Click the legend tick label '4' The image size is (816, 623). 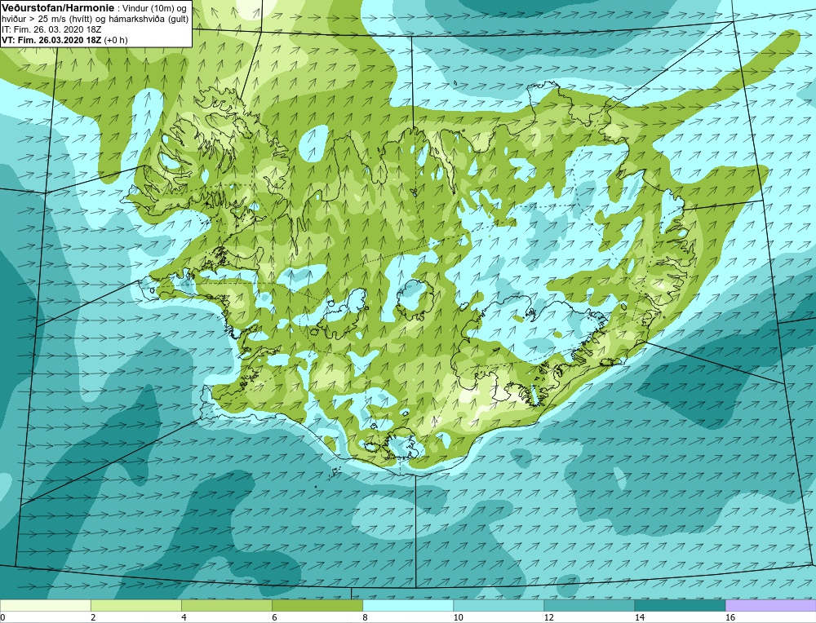click(184, 617)
